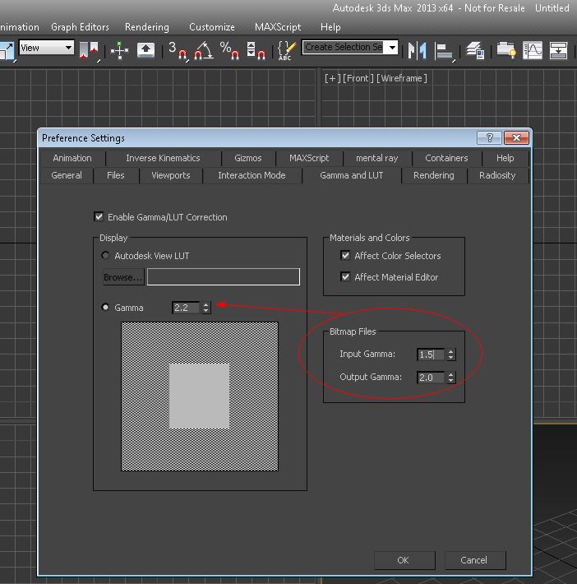
Task: Open Schematic View icon
Action: point(558,50)
